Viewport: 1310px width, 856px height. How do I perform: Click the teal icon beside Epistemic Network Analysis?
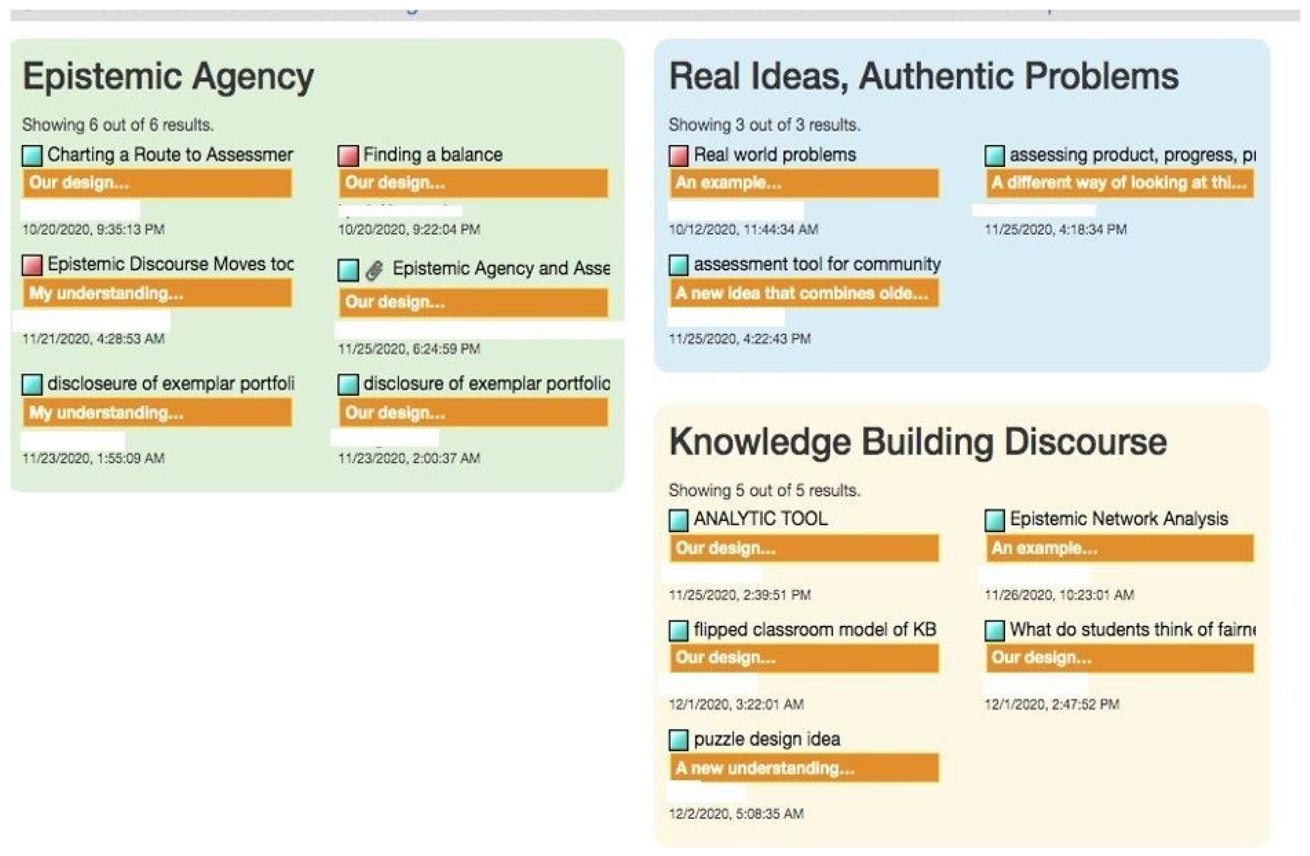click(994, 520)
